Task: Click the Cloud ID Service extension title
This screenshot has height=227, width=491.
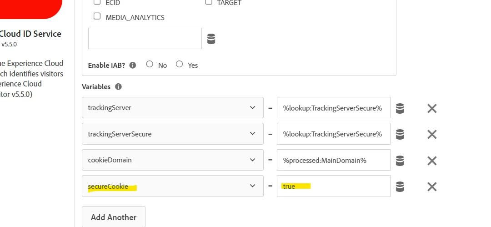Action: [x=31, y=34]
